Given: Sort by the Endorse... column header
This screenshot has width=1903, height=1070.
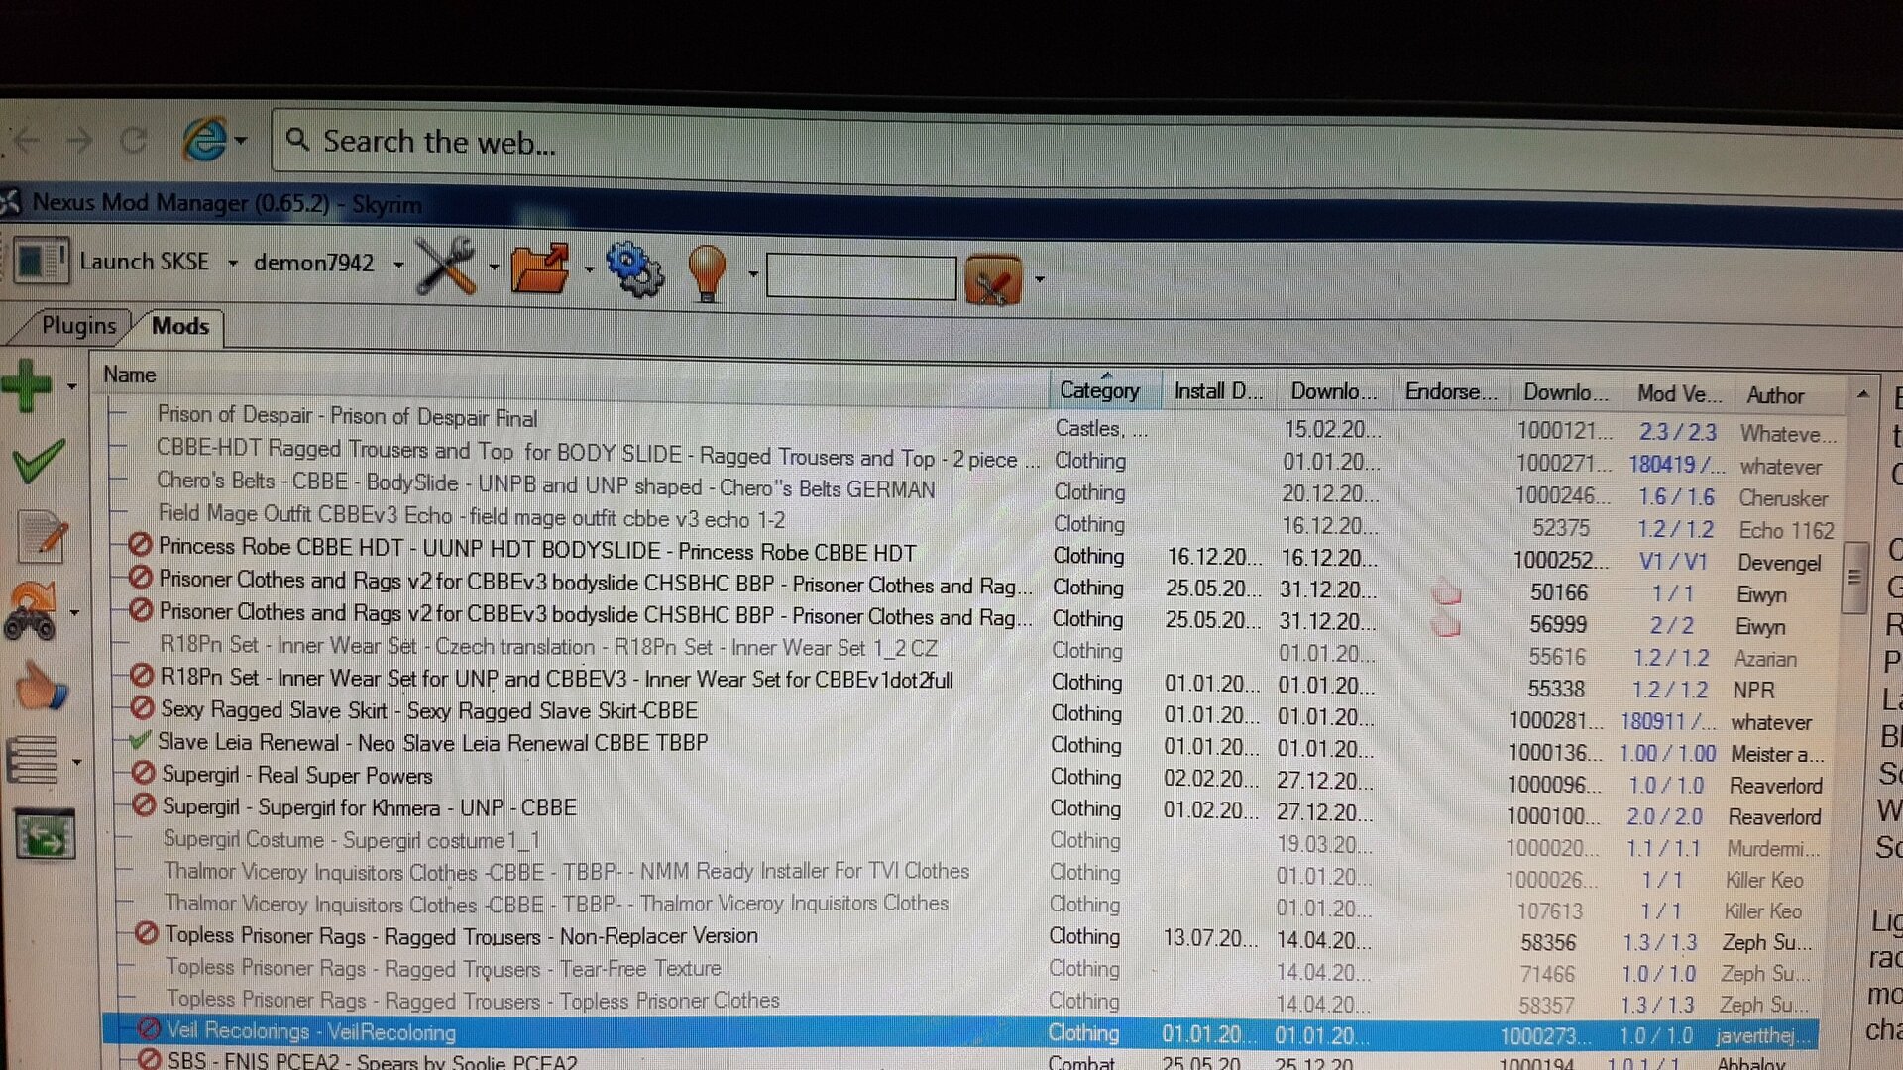Looking at the screenshot, I should 1450,392.
